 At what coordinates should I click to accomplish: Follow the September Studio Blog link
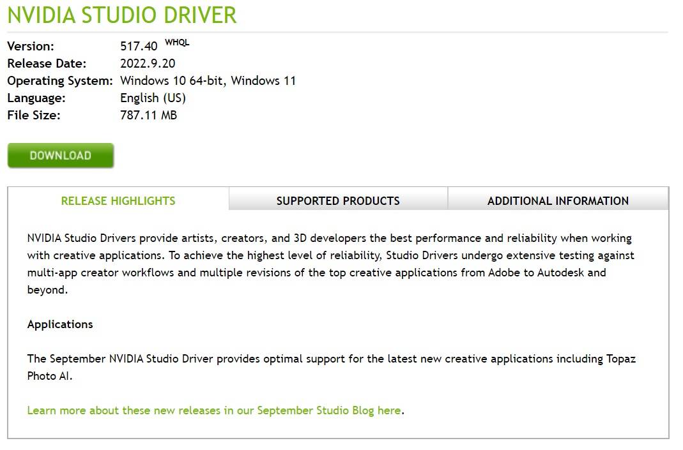coord(214,410)
